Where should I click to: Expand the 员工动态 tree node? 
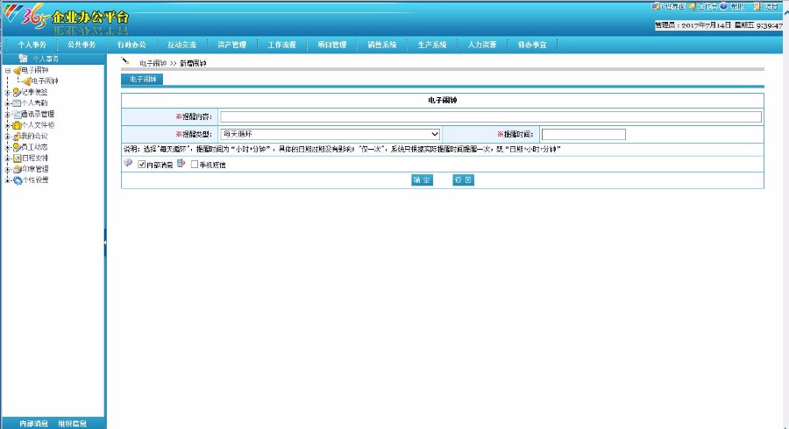click(x=8, y=148)
